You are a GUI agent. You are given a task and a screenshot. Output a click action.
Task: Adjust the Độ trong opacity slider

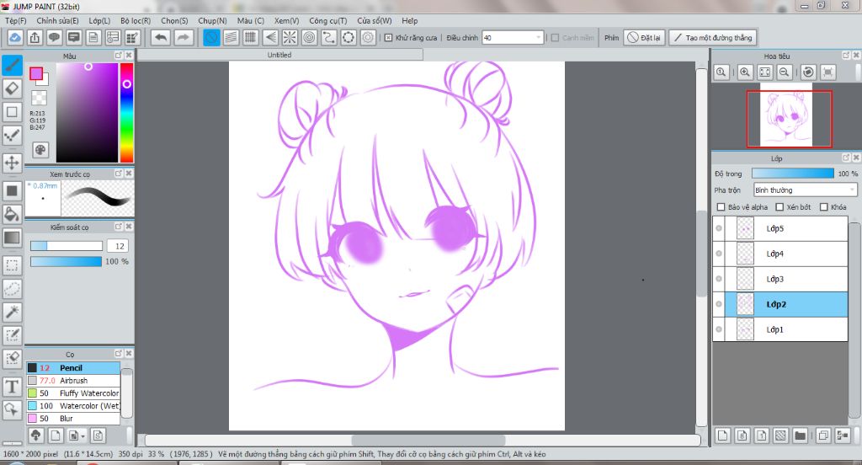coord(792,174)
